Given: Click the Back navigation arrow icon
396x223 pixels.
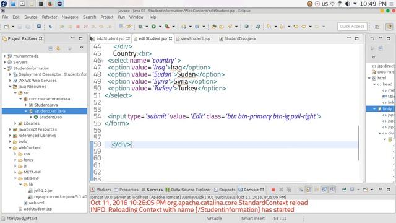Looking at the screenshot, I should point(304,27).
